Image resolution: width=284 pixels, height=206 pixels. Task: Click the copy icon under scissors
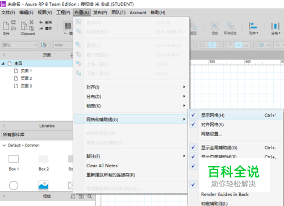31,28
